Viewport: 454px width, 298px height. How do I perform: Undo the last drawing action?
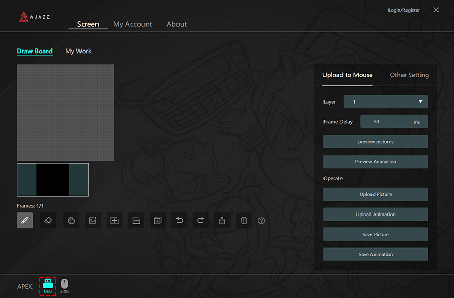pyautogui.click(x=180, y=221)
